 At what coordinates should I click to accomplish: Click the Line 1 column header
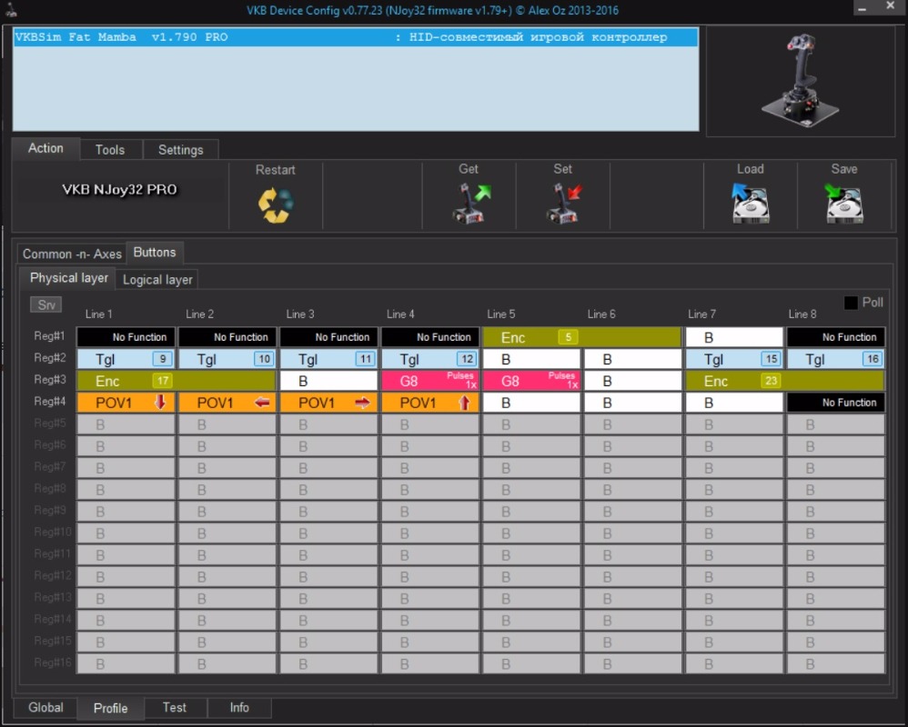click(x=99, y=314)
